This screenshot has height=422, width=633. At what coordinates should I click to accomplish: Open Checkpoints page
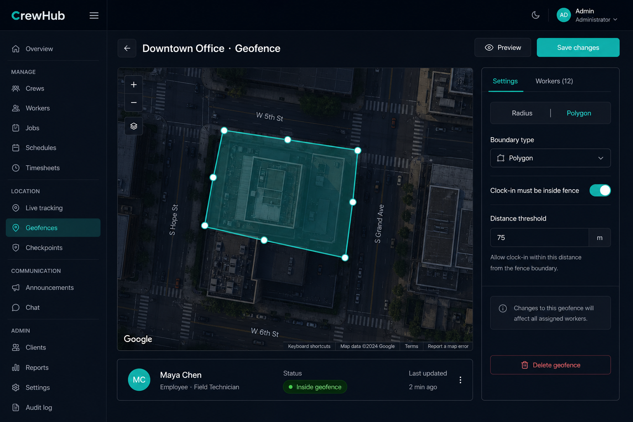pos(53,248)
